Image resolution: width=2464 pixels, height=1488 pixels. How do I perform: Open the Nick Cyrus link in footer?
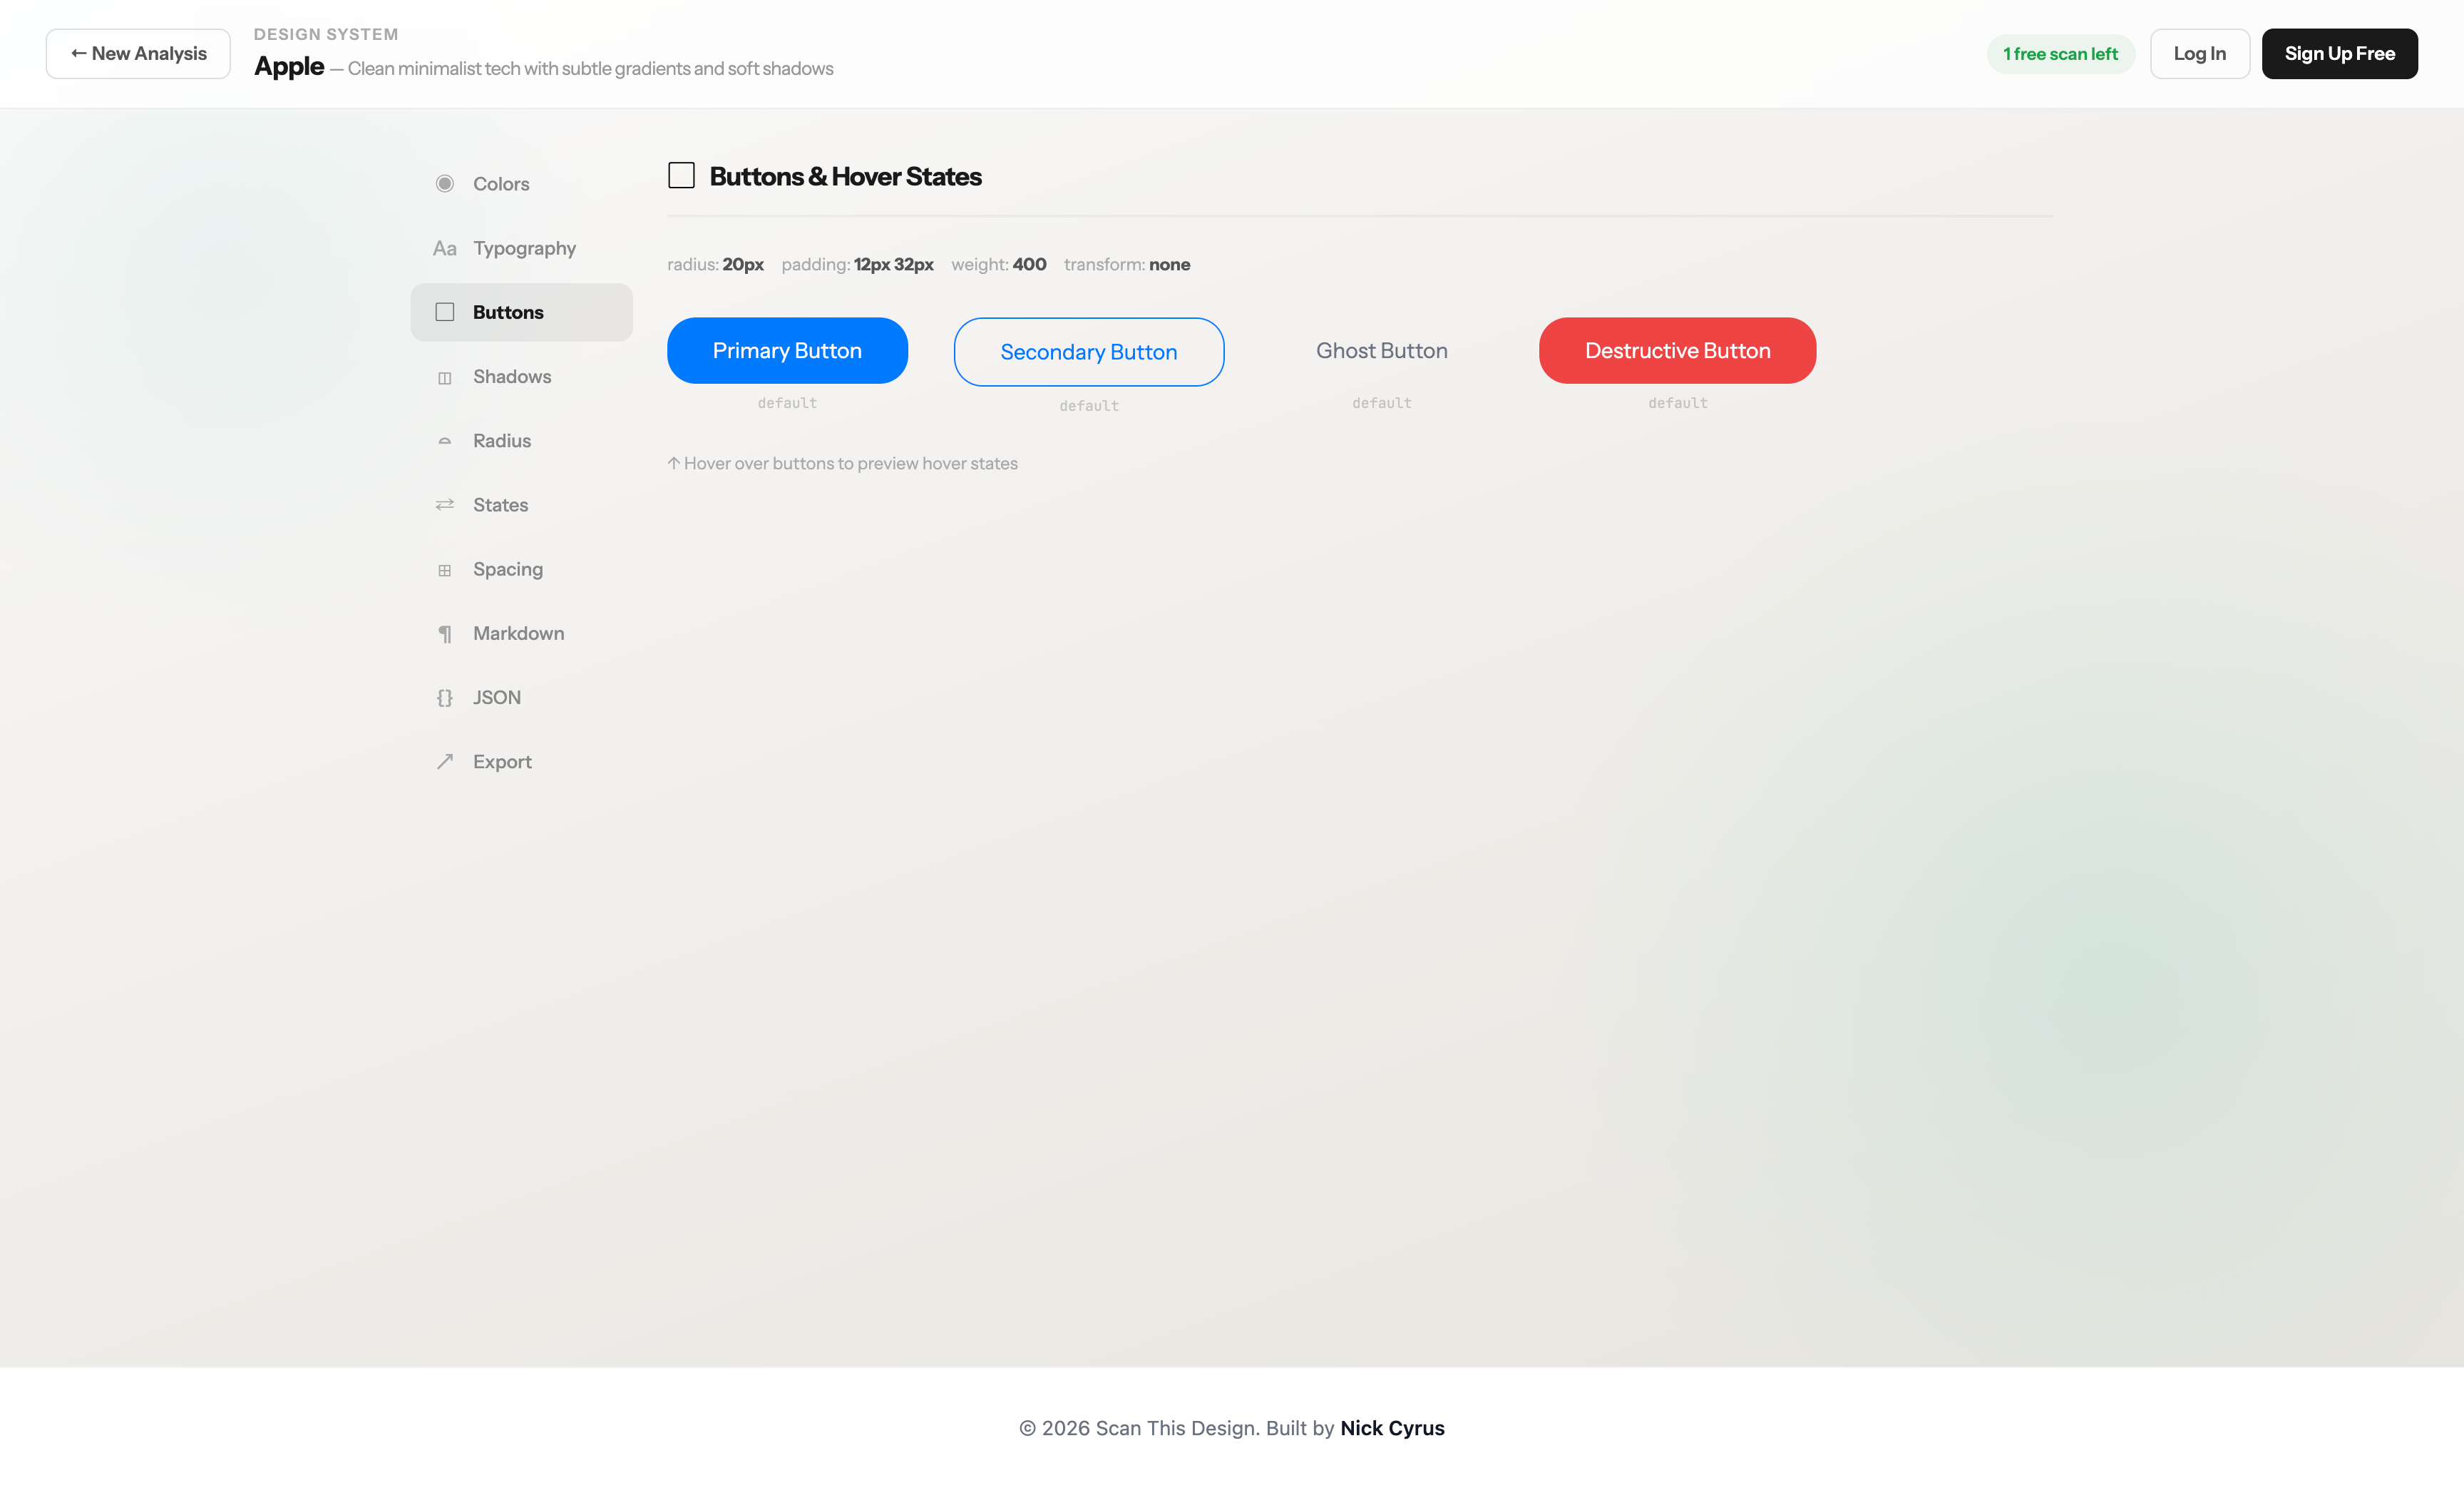pyautogui.click(x=1392, y=1428)
